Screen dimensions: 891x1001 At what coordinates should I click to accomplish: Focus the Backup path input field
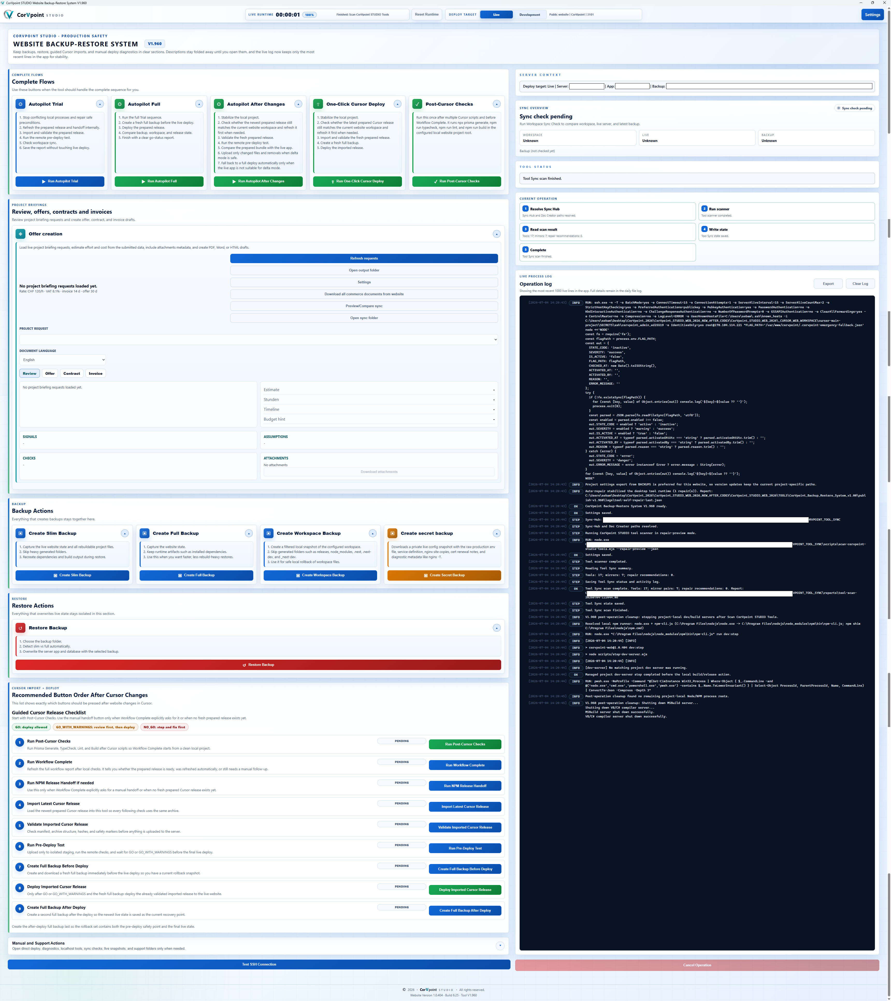(769, 86)
